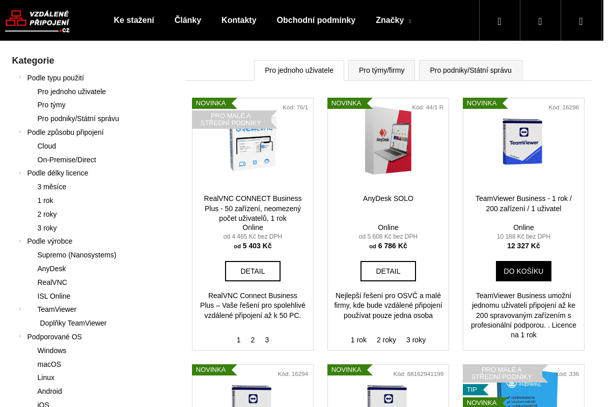611x407 pixels.
Task: Collapse the Podle způsobu připojení category marker
Action: (20, 132)
